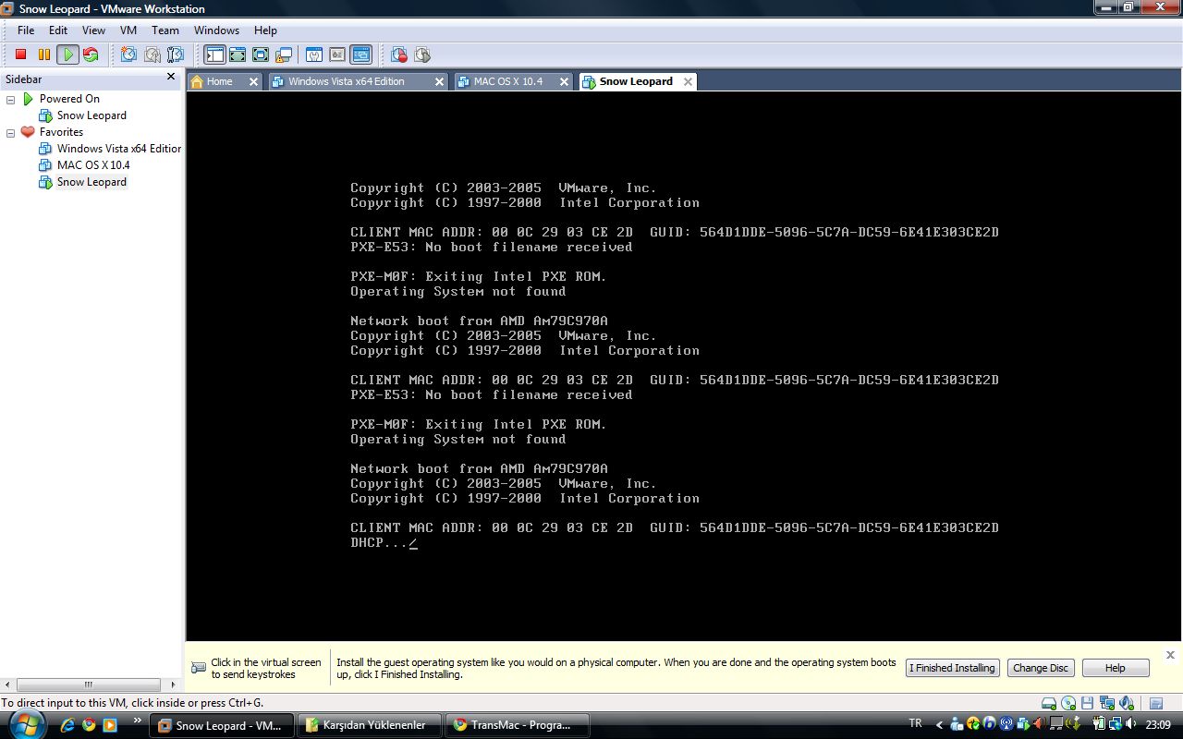
Task: Dismiss the install hint bar
Action: [1170, 655]
